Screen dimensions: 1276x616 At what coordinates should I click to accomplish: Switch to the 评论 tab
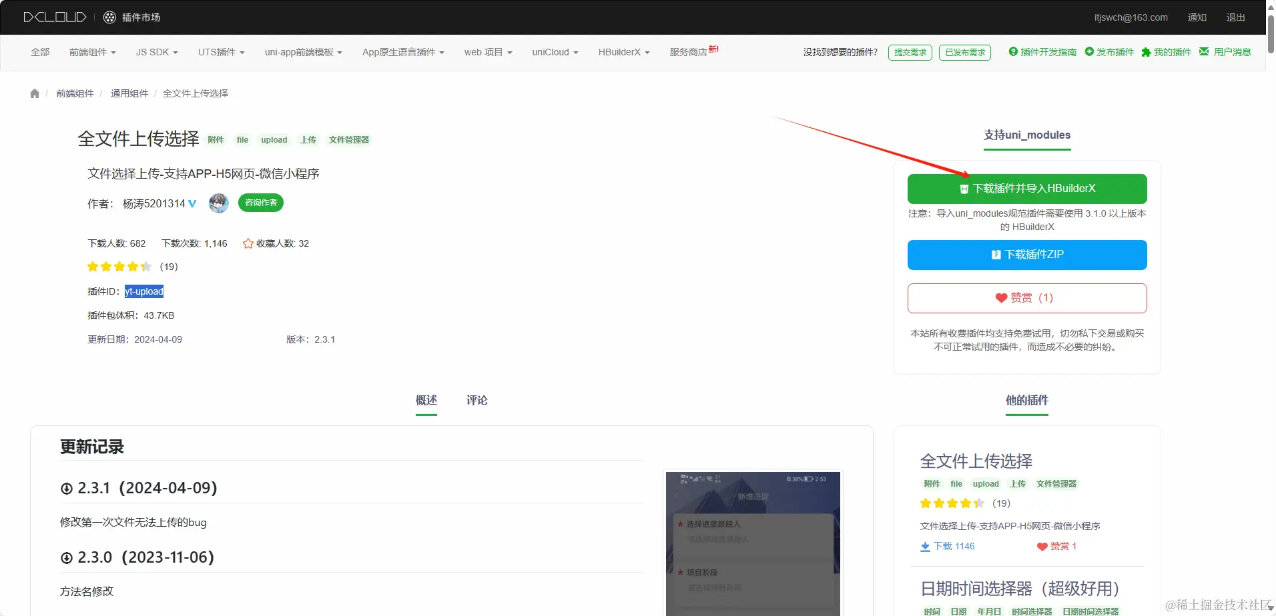tap(477, 401)
